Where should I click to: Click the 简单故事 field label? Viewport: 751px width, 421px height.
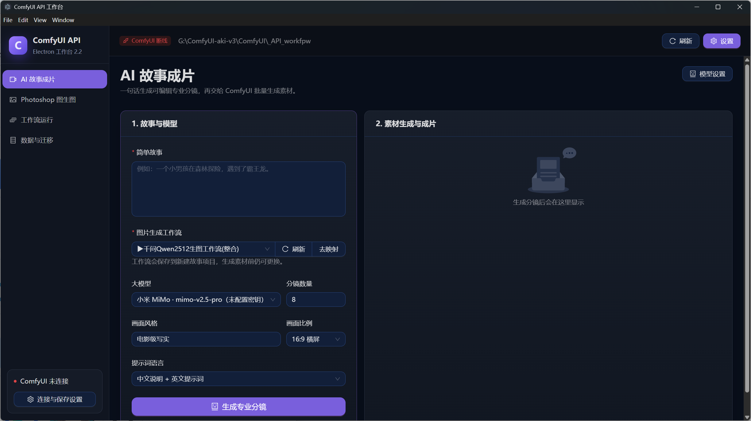pos(149,153)
